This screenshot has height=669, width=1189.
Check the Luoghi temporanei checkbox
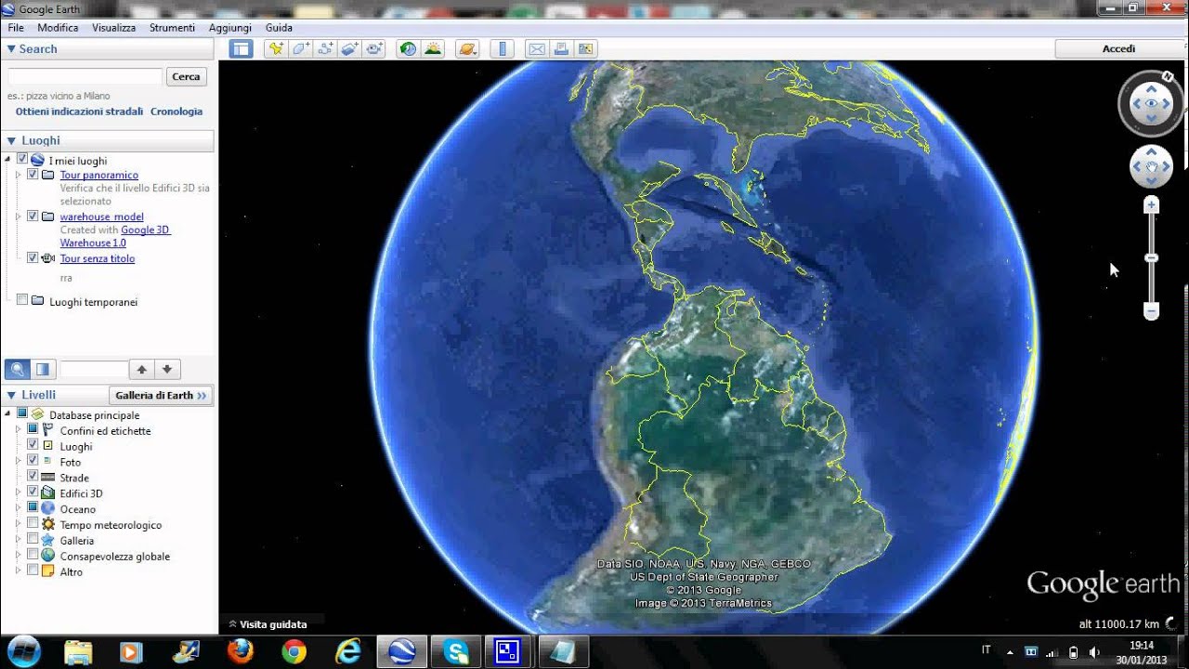(22, 300)
